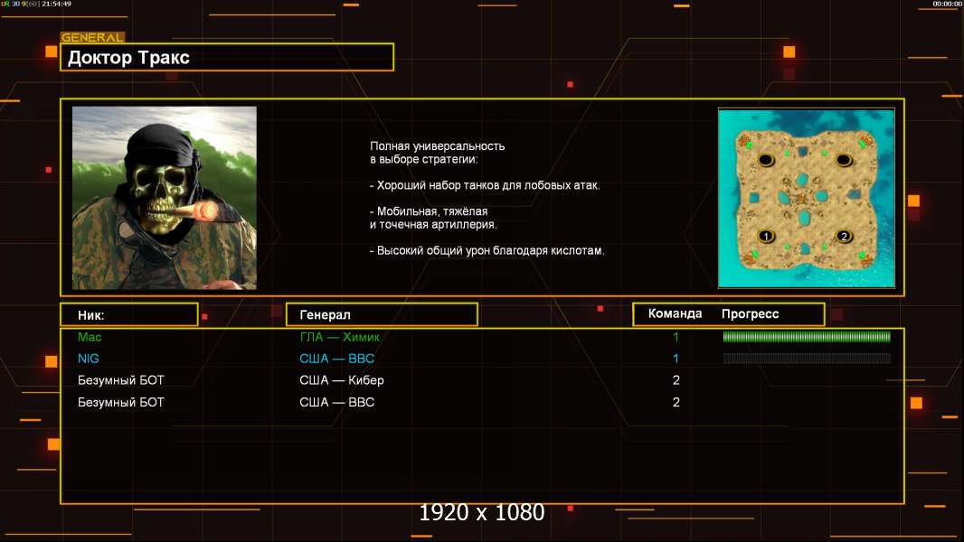Click team number 1 in Mac's row

(676, 337)
